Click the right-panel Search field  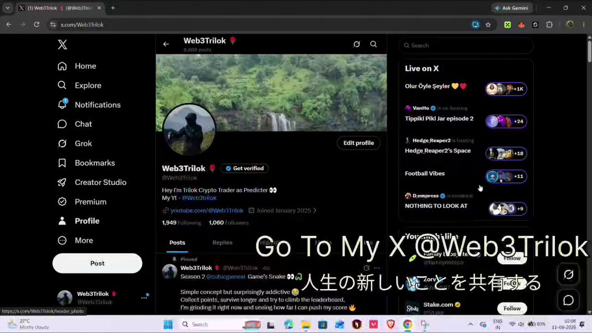pos(466,45)
